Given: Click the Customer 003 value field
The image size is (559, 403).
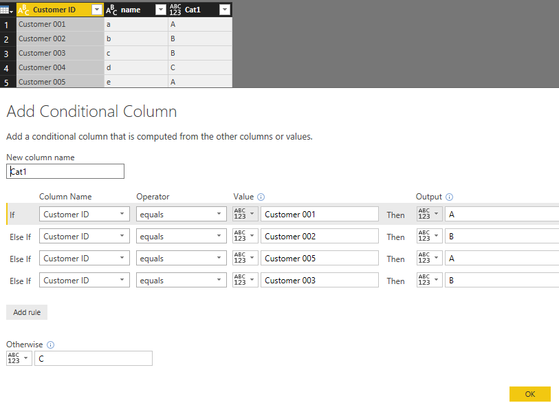Looking at the screenshot, I should coord(320,281).
